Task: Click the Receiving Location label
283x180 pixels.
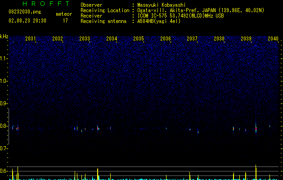Action: [x=105, y=10]
